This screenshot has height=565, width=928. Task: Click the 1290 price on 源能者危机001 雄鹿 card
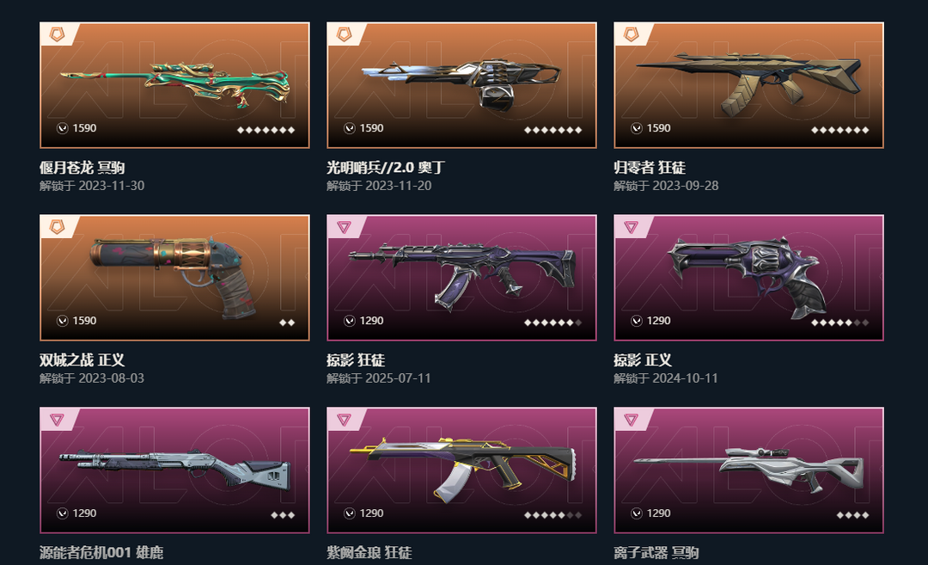coord(84,513)
